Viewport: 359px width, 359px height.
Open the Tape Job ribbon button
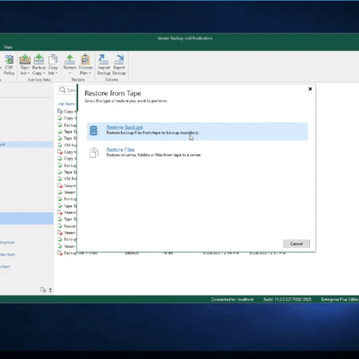tap(25, 65)
